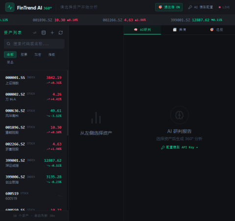Open the 配置模型 API Key link
The width and height of the screenshot is (235, 221).
tap(179, 147)
